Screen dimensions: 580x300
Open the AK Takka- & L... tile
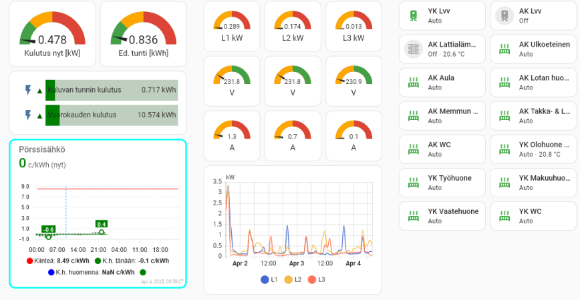pos(533,116)
